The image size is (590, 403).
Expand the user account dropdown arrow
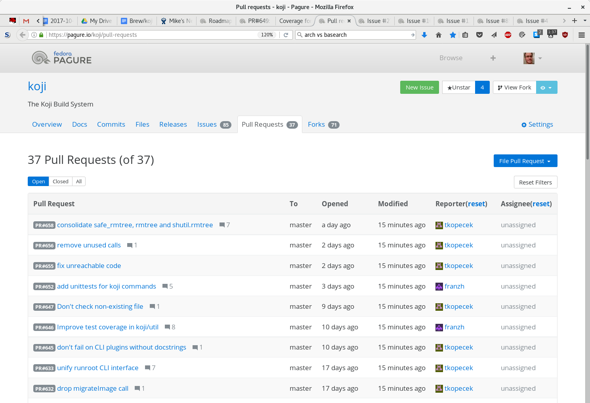pos(540,58)
